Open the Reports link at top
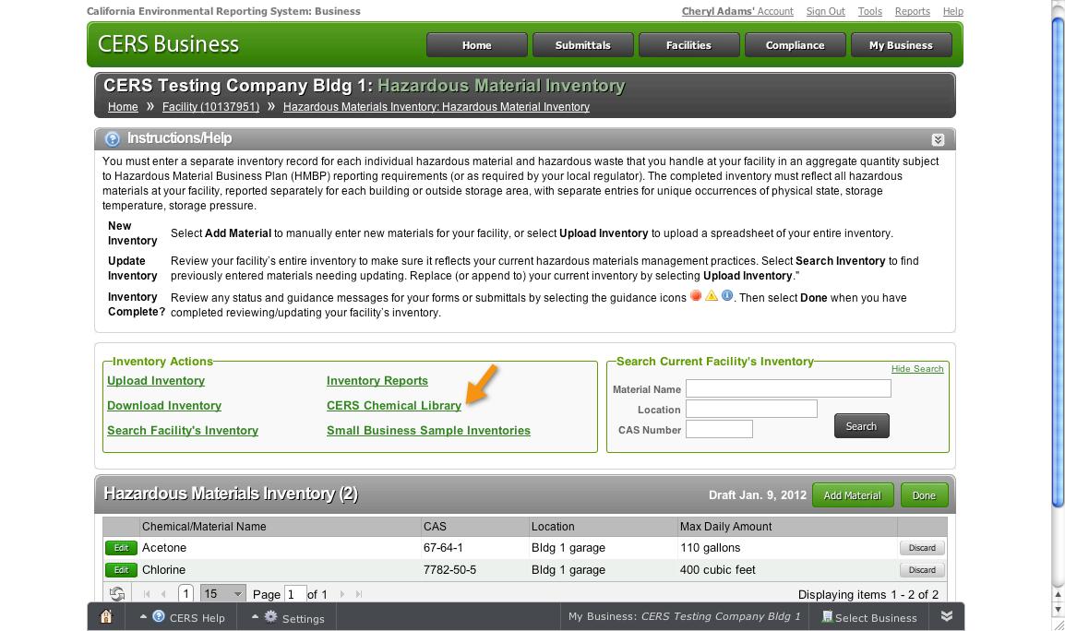 click(x=912, y=11)
